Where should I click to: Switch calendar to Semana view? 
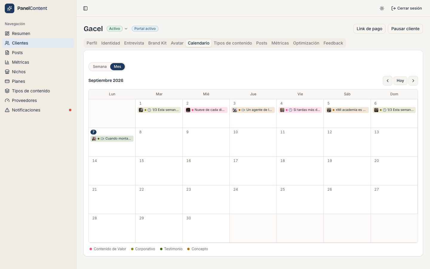(100, 67)
